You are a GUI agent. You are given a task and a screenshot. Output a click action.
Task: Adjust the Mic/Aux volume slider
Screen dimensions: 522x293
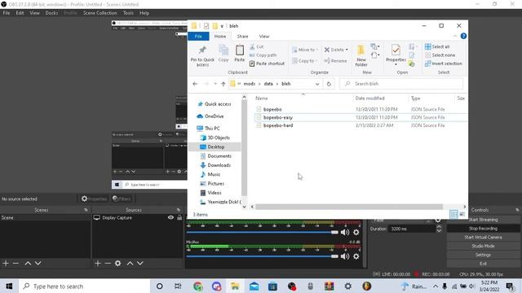(x=262, y=256)
